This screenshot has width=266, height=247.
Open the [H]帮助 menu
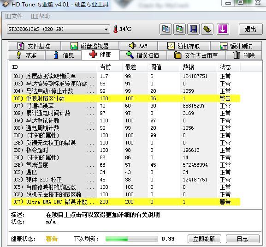tap(41, 16)
